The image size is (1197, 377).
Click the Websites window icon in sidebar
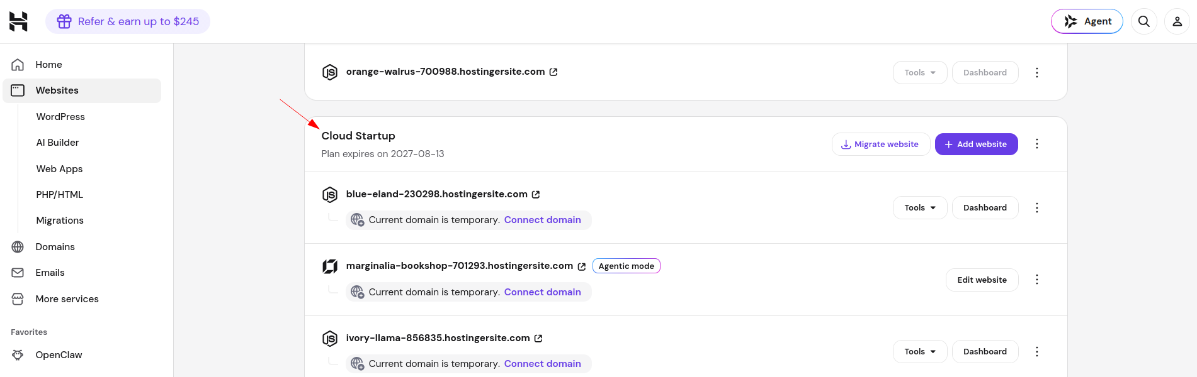pyautogui.click(x=18, y=90)
